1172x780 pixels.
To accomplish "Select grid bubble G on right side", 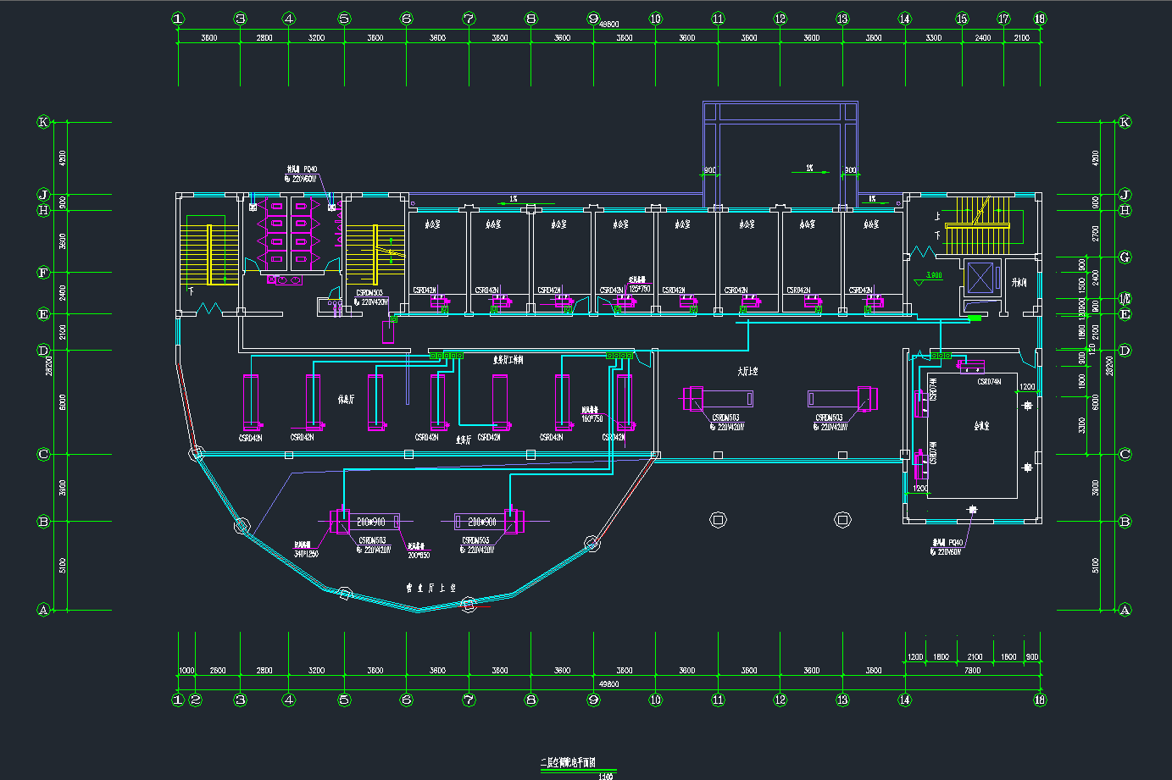I will point(1125,257).
